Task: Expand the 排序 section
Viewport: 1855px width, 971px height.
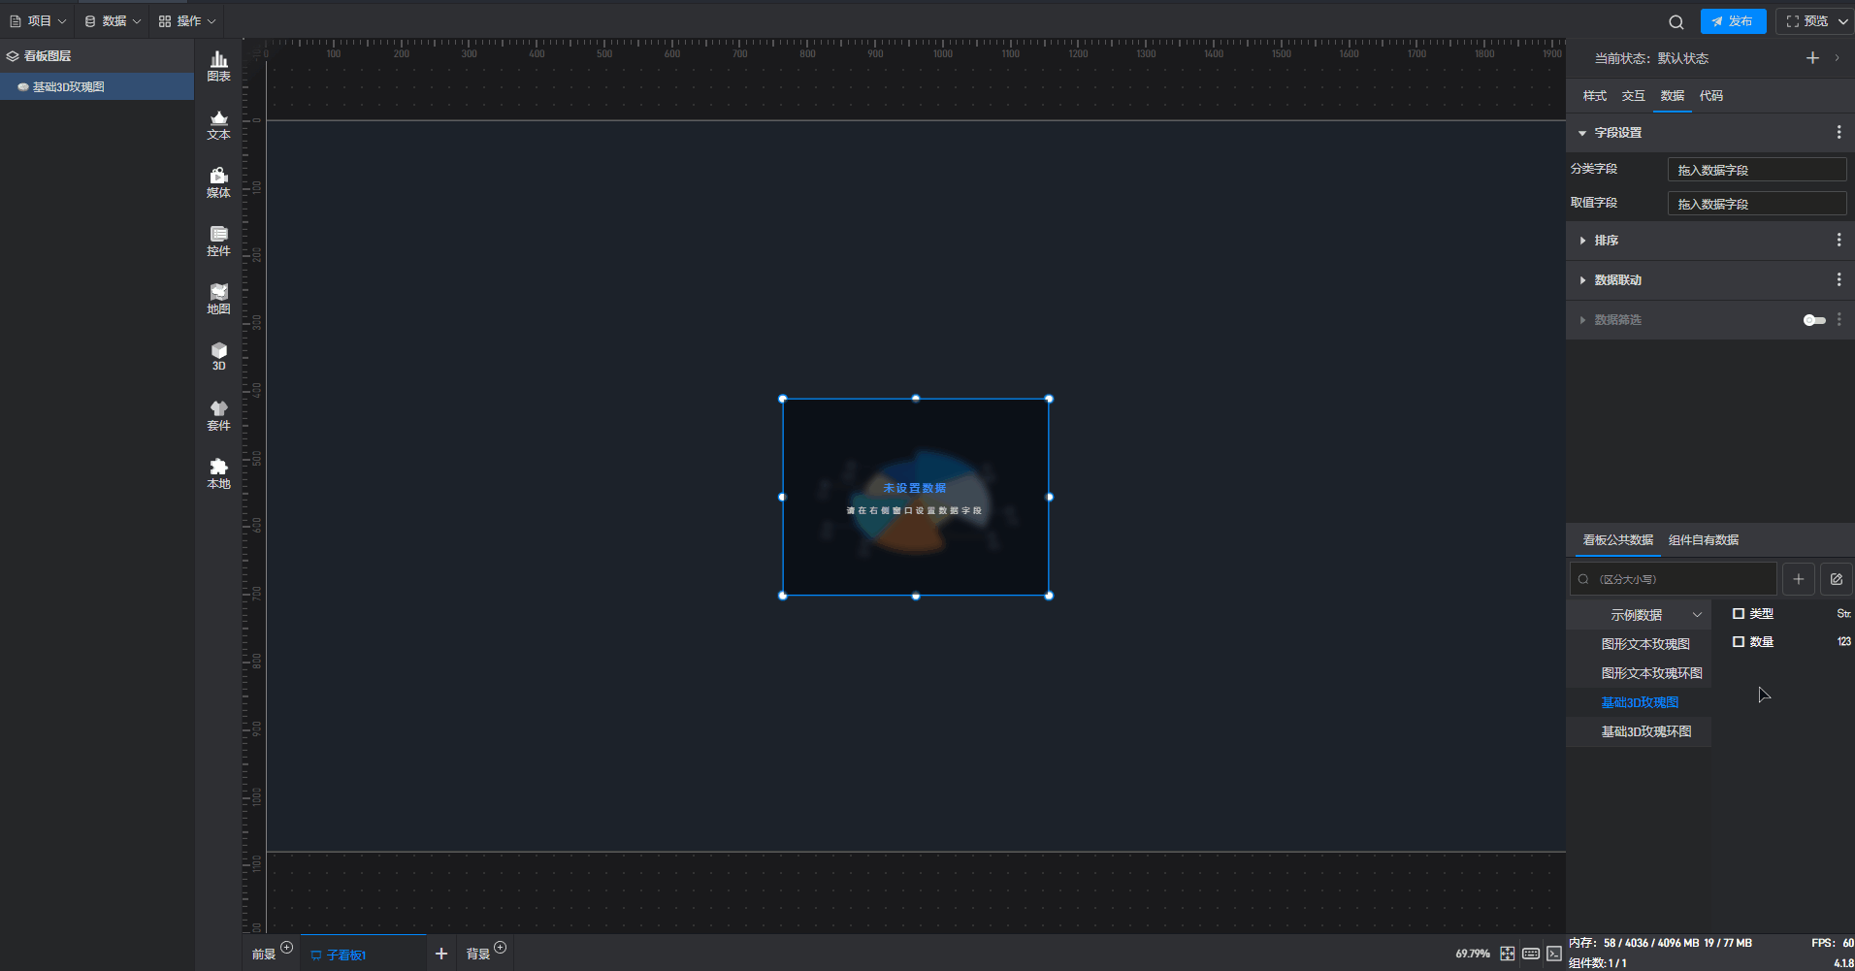Action: [1606, 241]
